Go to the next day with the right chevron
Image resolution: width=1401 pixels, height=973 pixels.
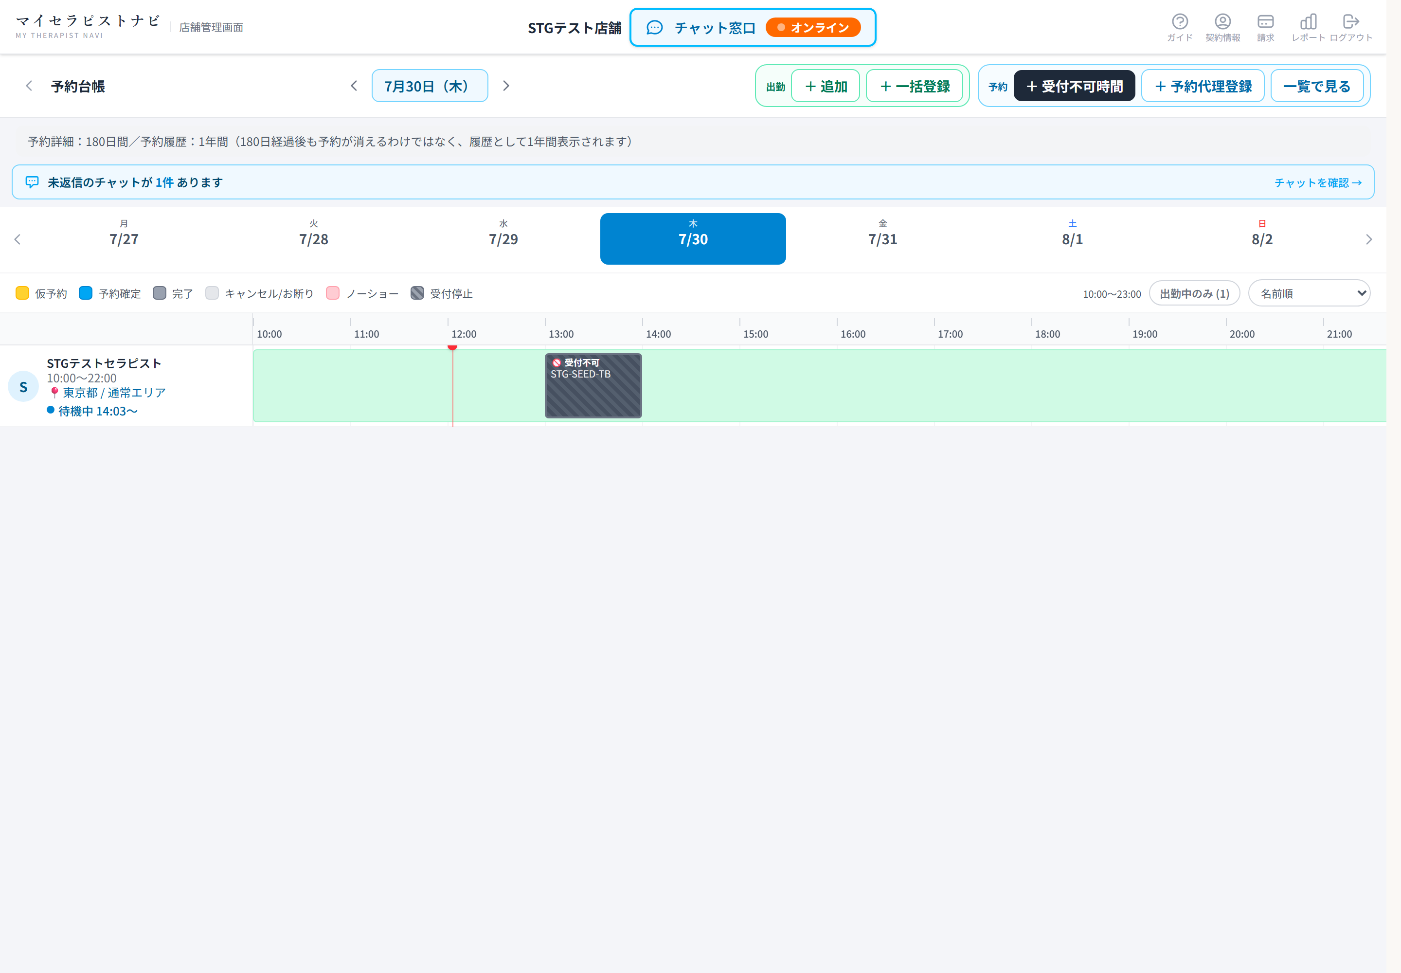click(506, 86)
